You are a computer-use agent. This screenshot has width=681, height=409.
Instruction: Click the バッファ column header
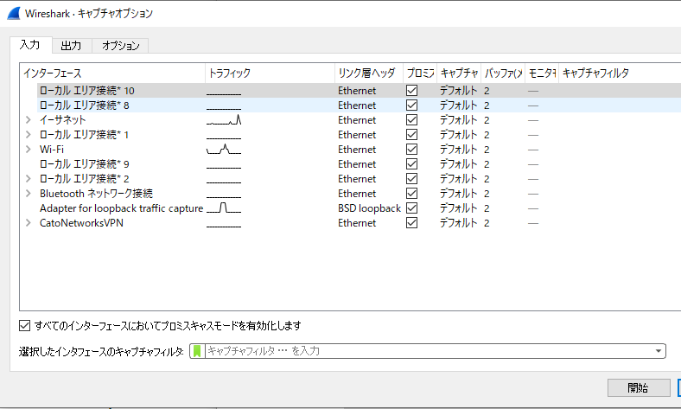(503, 73)
